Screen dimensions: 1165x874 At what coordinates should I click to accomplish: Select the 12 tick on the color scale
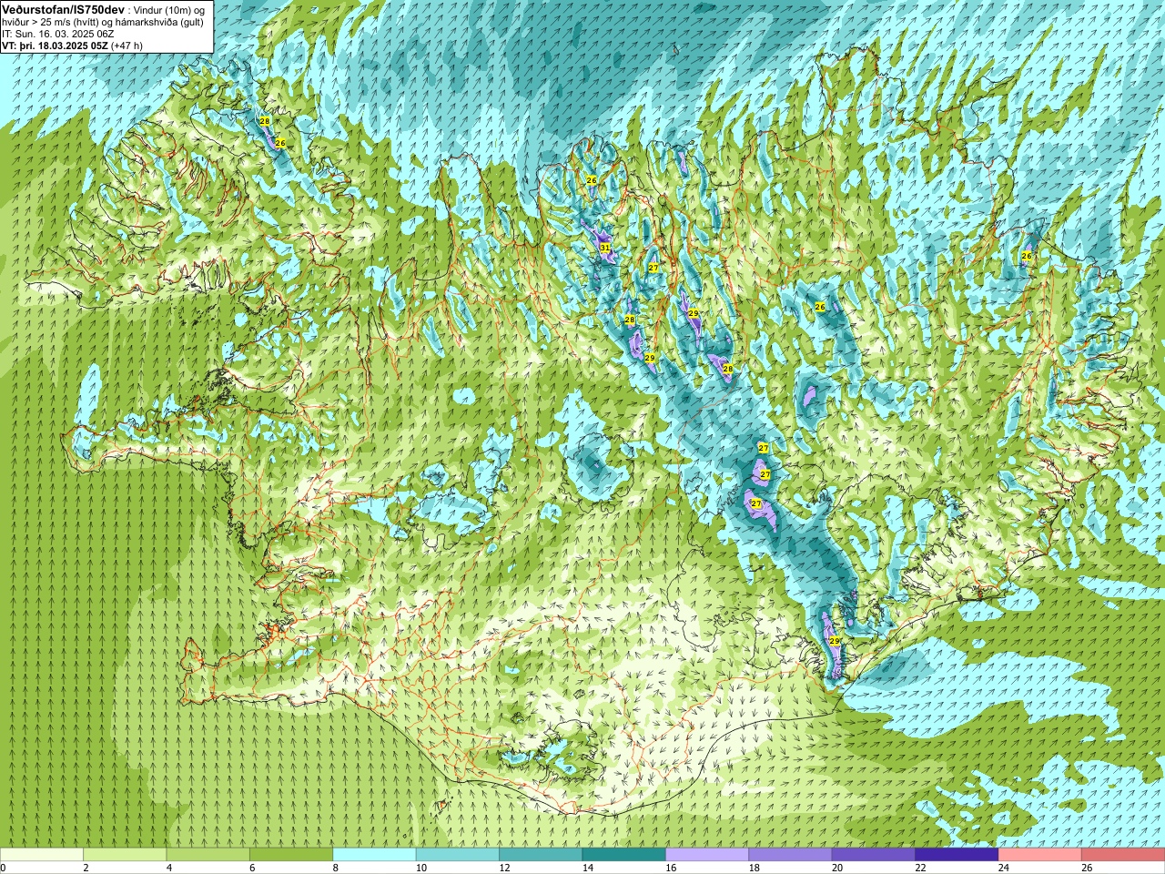click(504, 868)
